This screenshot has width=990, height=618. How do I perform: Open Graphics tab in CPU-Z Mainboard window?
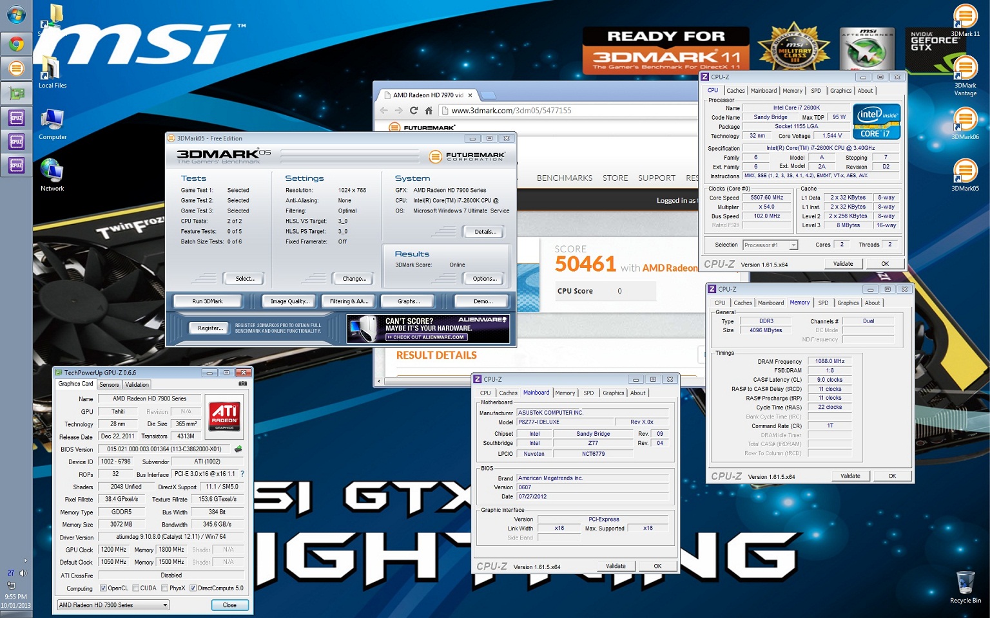(x=613, y=393)
